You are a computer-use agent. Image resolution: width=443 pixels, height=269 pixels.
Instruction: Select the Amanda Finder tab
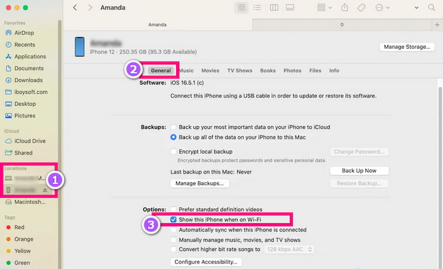point(158,25)
